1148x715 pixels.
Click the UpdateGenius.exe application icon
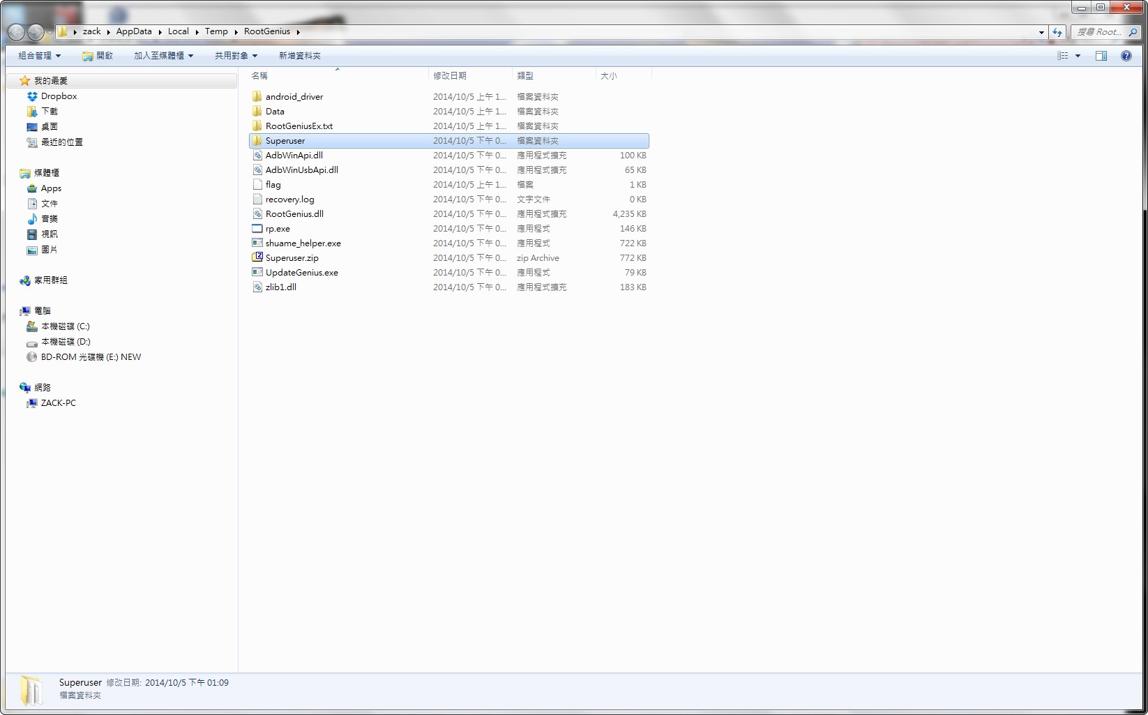(257, 272)
